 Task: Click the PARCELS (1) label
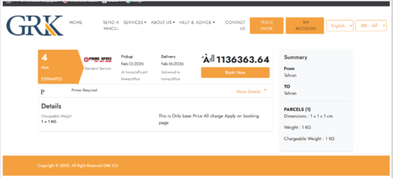(x=297, y=109)
